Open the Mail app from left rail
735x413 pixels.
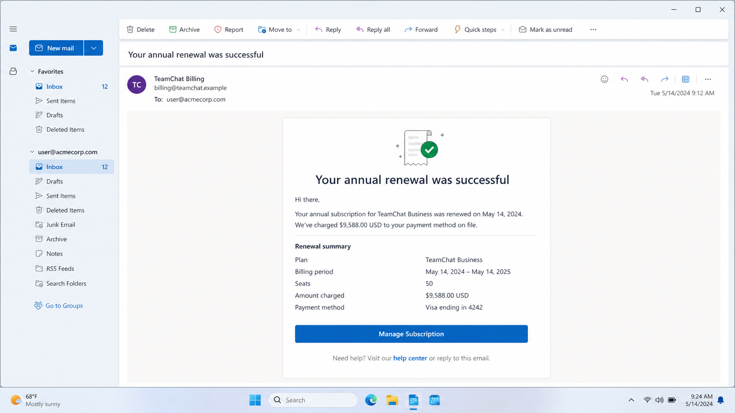[13, 48]
